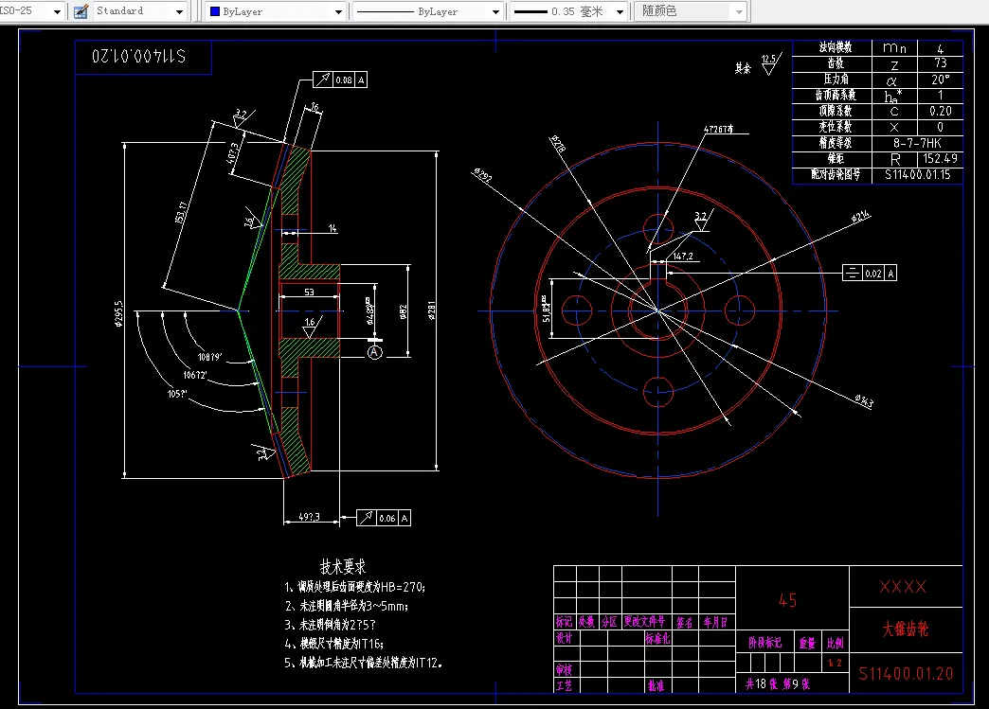Select the ø292 diameter leader text
The width and height of the screenshot is (989, 709).
click(x=483, y=175)
